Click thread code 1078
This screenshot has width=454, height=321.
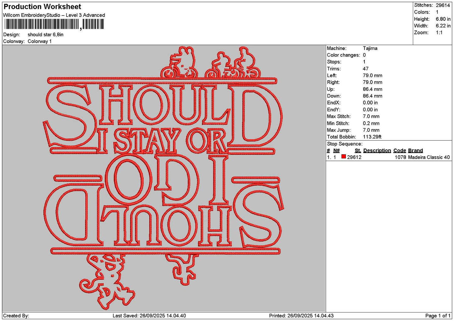(400, 157)
